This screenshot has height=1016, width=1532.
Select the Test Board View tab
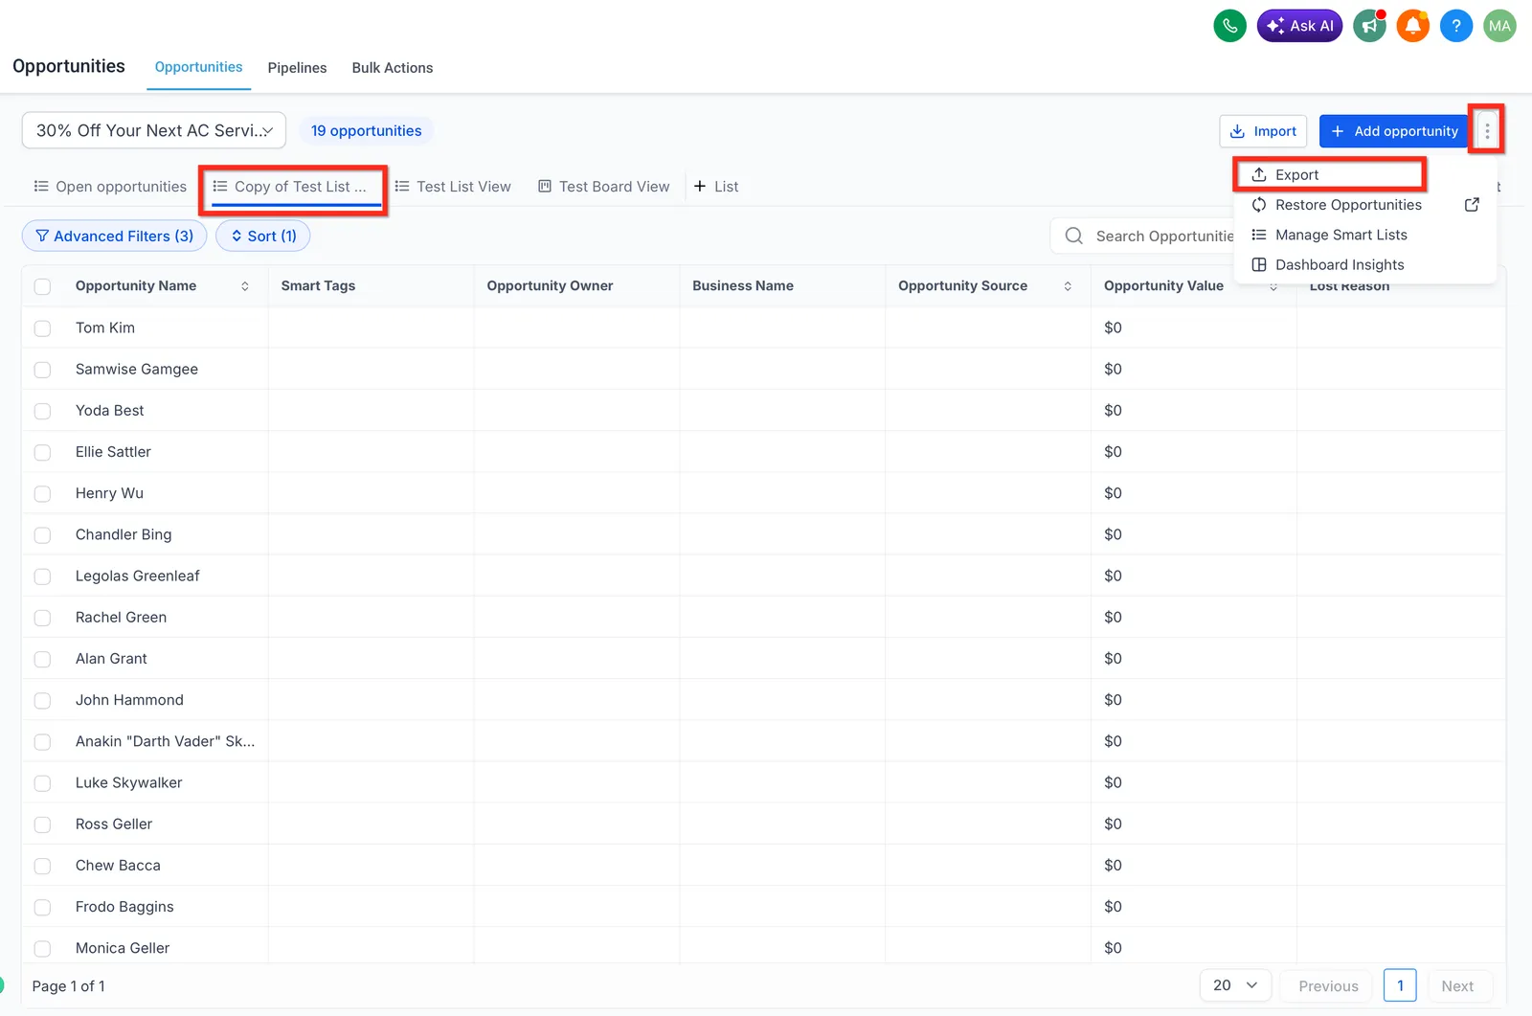click(604, 187)
